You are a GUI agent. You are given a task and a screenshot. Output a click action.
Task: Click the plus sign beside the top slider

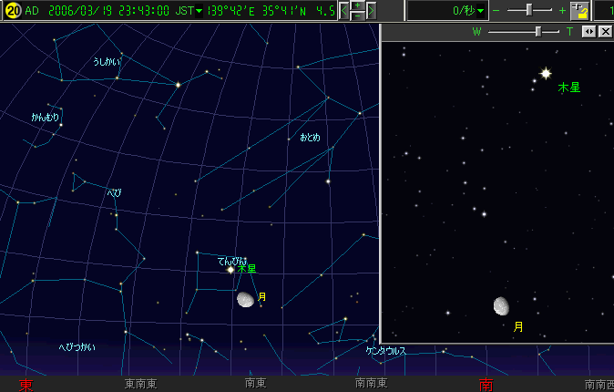pyautogui.click(x=562, y=11)
